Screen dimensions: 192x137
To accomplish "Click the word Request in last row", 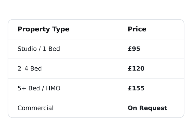I will coord(153,108).
